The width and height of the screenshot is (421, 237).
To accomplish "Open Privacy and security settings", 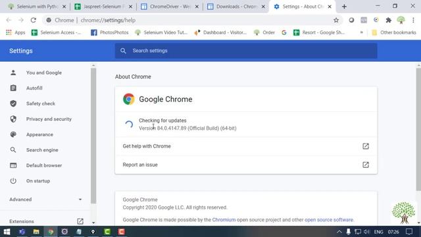I will click(x=49, y=119).
